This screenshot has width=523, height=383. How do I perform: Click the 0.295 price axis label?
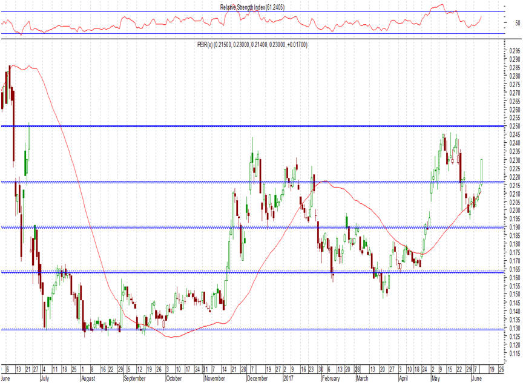tap(515, 51)
